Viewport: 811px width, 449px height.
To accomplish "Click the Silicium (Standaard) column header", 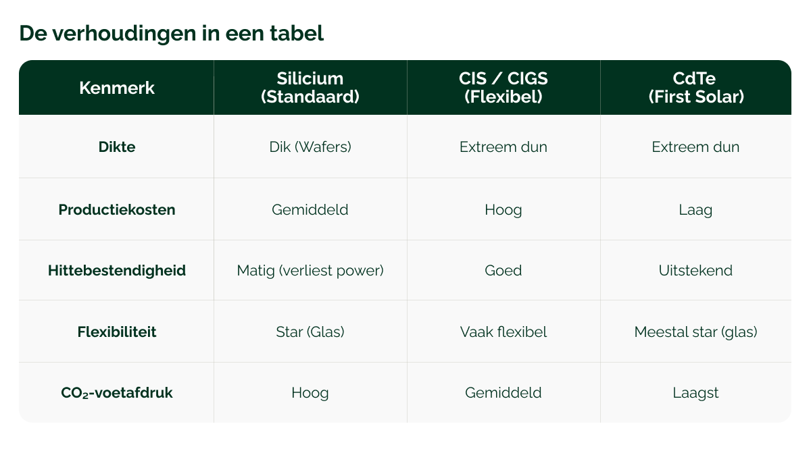I will [x=310, y=88].
